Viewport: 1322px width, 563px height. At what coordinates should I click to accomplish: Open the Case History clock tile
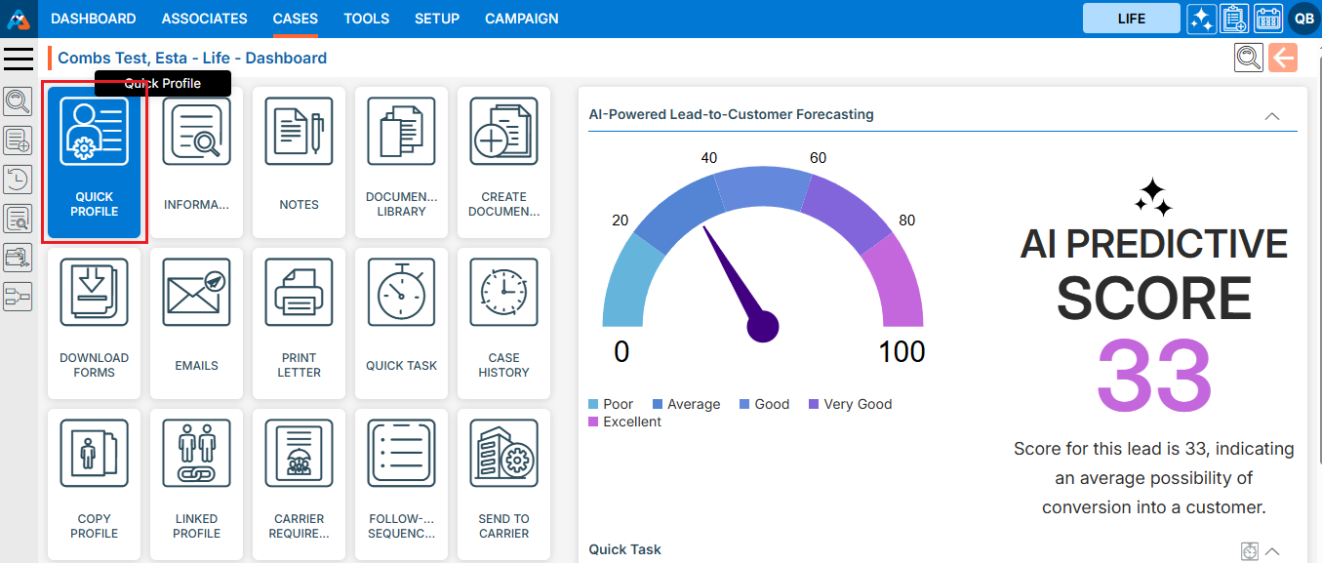pyautogui.click(x=503, y=323)
